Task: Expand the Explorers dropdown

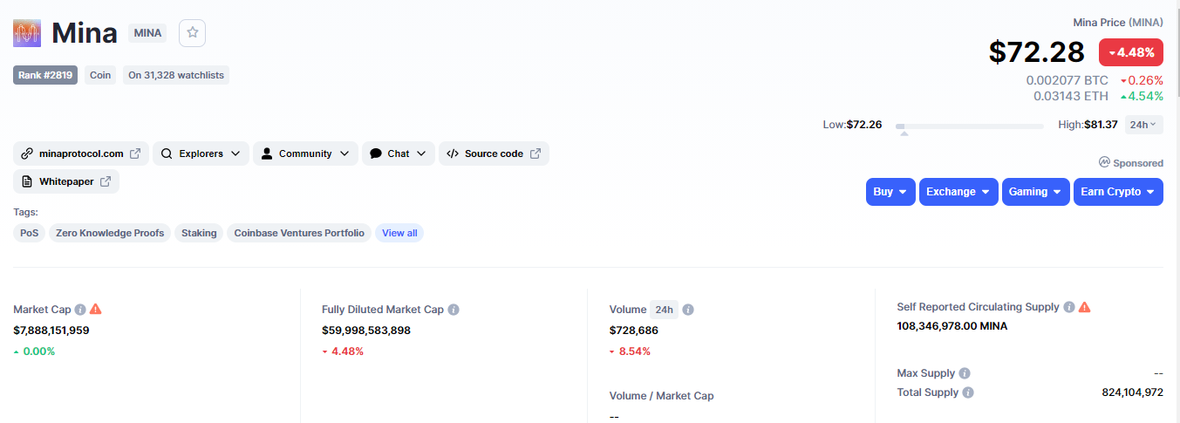Action: tap(201, 154)
